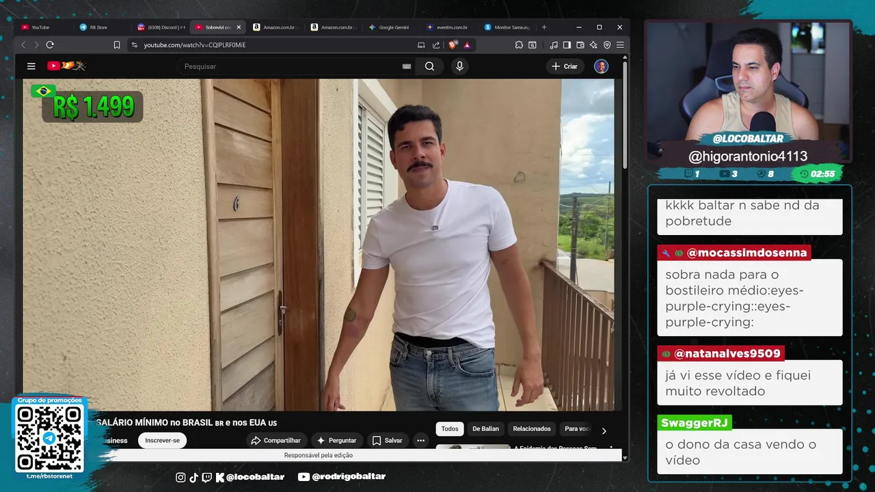Click the @higorantonio4113 overlay name
This screenshot has width=875, height=492.
coord(748,156)
